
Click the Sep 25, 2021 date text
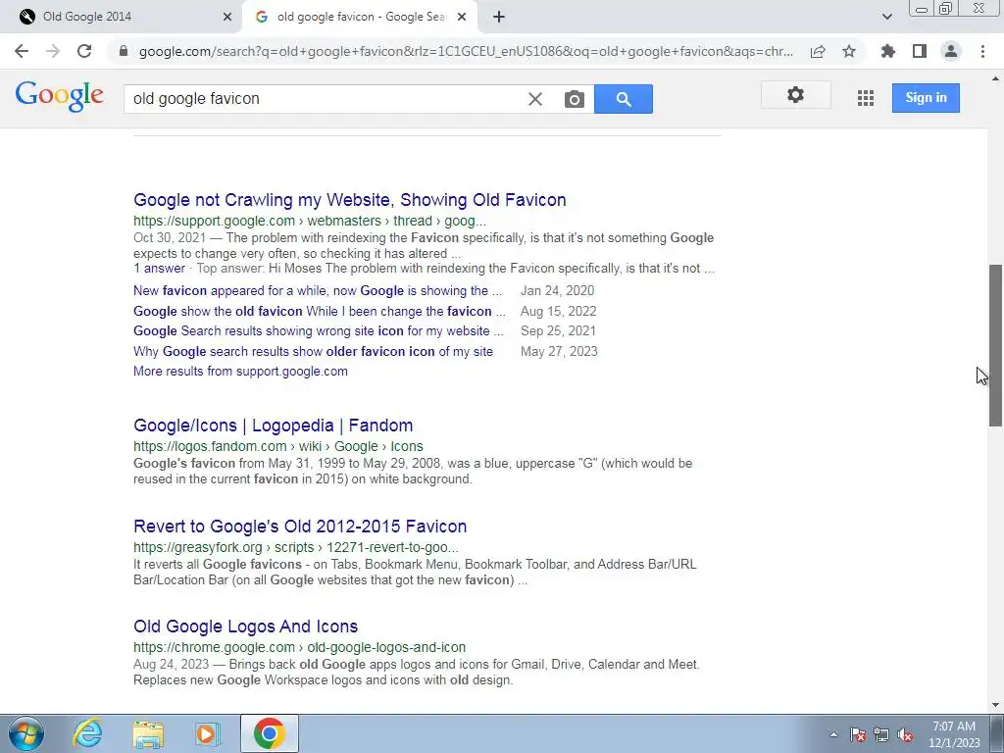(558, 331)
